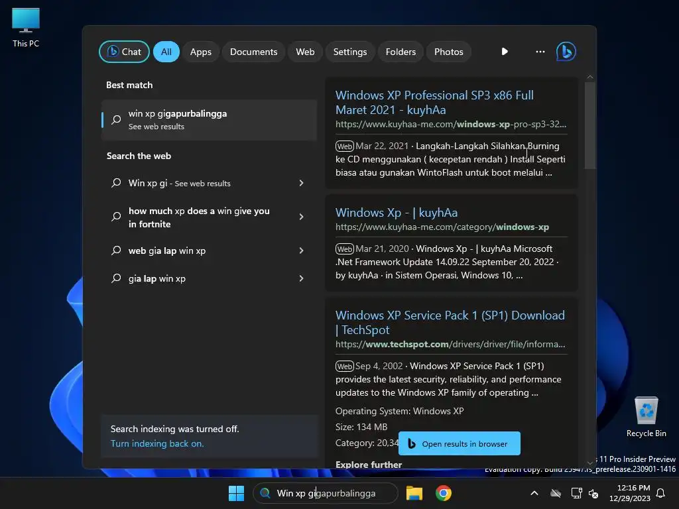Image resolution: width=679 pixels, height=509 pixels.
Task: Click 'Turn indexing back on' link
Action: pyautogui.click(x=156, y=443)
